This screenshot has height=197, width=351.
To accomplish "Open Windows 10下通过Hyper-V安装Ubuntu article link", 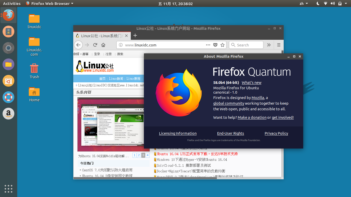I will pyautogui.click(x=192, y=160).
